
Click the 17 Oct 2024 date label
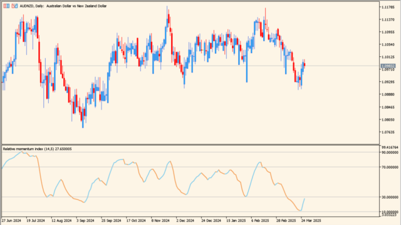136,221
